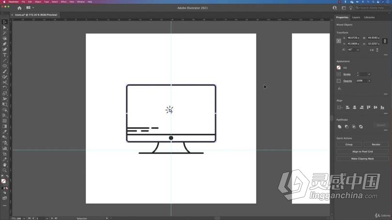Click the fx effects icon
This screenshot has height=220, width=392.
coord(339,88)
